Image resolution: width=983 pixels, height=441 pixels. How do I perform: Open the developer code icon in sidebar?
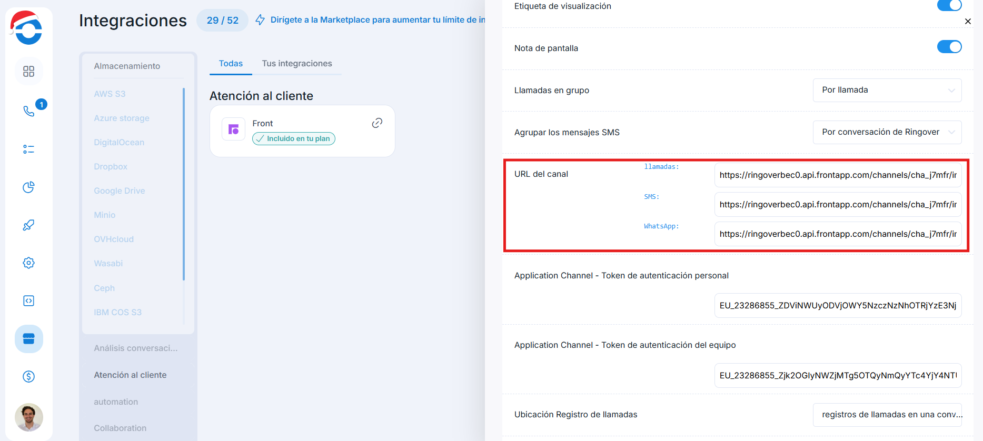click(x=29, y=300)
